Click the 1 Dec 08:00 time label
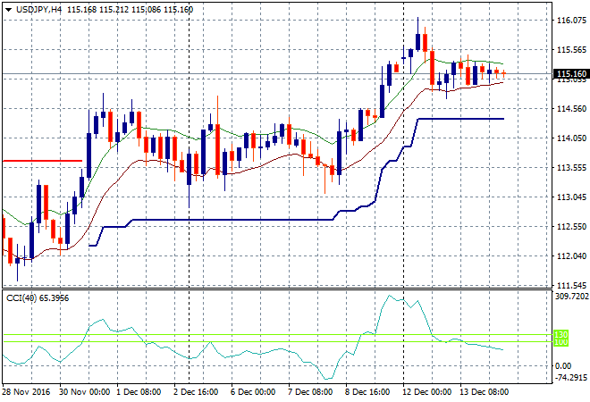 pos(139,392)
